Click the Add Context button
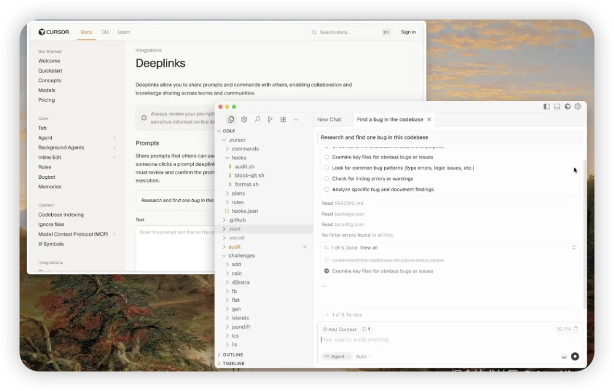The height and width of the screenshot is (391, 614). tap(339, 329)
